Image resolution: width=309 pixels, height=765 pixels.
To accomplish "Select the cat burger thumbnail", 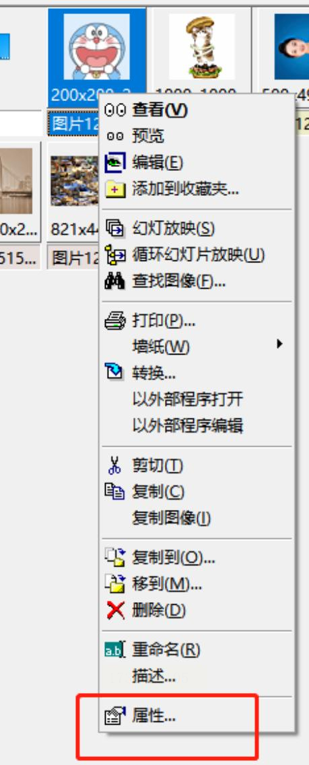I will click(x=201, y=46).
